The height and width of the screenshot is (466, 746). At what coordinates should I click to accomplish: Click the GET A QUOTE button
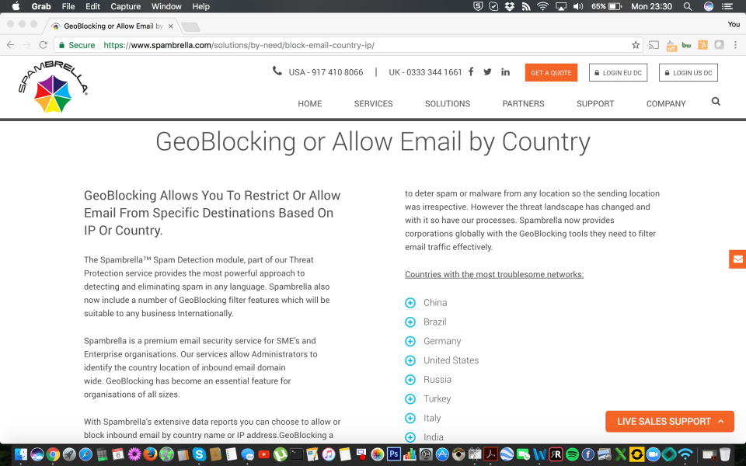(551, 71)
